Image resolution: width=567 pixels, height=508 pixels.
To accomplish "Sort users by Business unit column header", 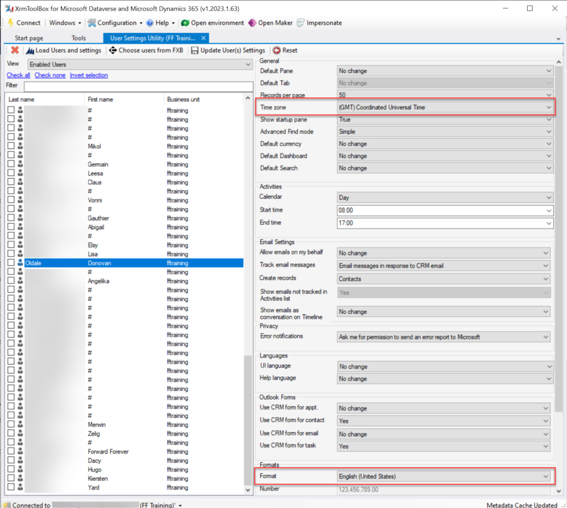I will (x=204, y=100).
